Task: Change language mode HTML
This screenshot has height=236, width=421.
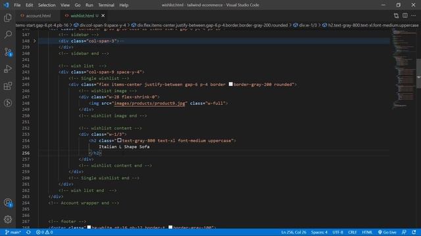Action: 367,232
